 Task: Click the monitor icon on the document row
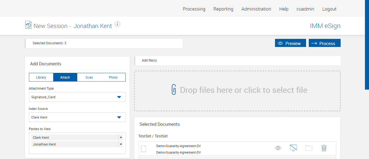[x=293, y=148]
